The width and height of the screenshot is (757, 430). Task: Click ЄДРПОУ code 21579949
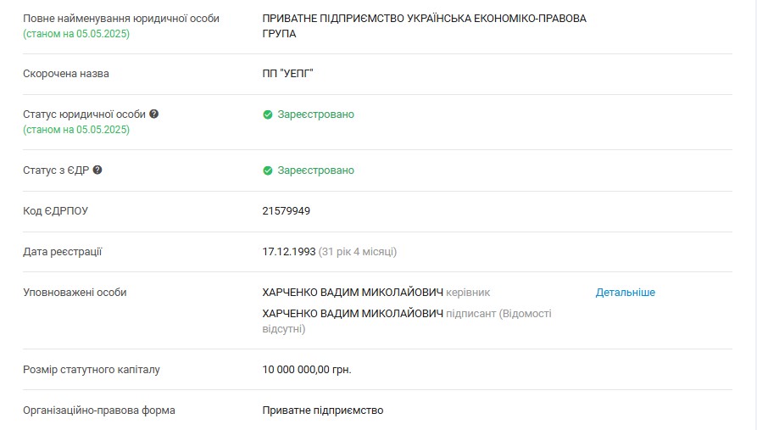tap(287, 210)
